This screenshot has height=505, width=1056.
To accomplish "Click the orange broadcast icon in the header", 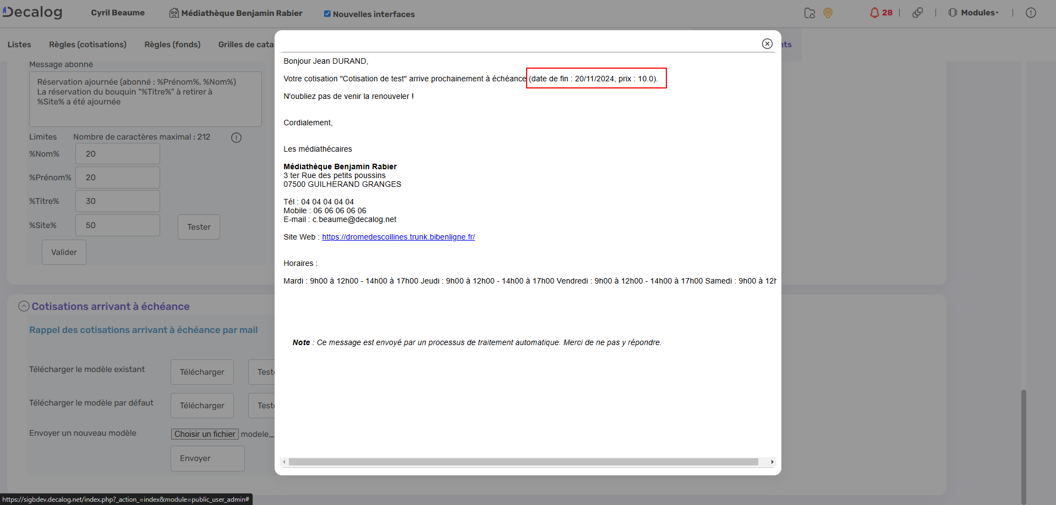I will point(828,13).
